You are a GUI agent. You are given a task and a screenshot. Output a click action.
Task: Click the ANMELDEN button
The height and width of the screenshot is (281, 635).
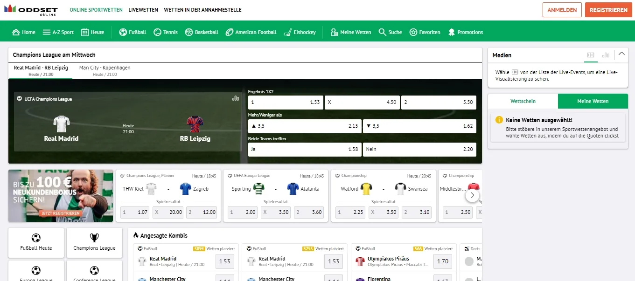pos(562,10)
